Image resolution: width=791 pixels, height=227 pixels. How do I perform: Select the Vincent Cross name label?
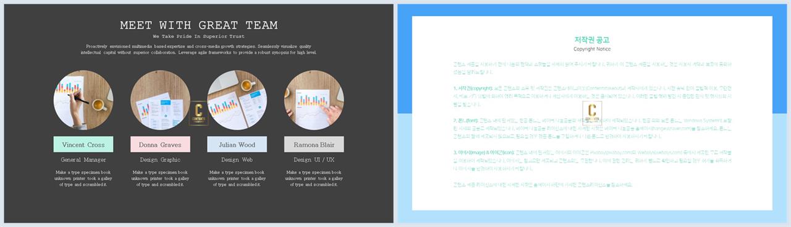click(83, 144)
